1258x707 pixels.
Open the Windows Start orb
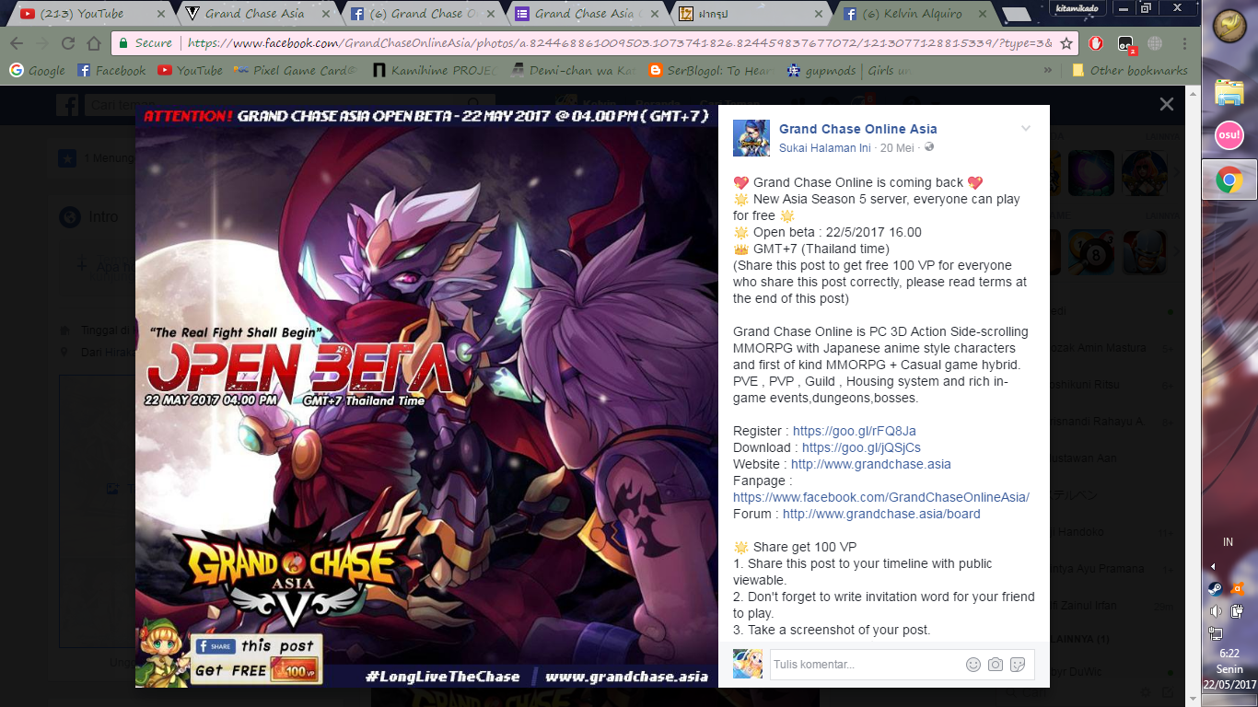(1229, 25)
